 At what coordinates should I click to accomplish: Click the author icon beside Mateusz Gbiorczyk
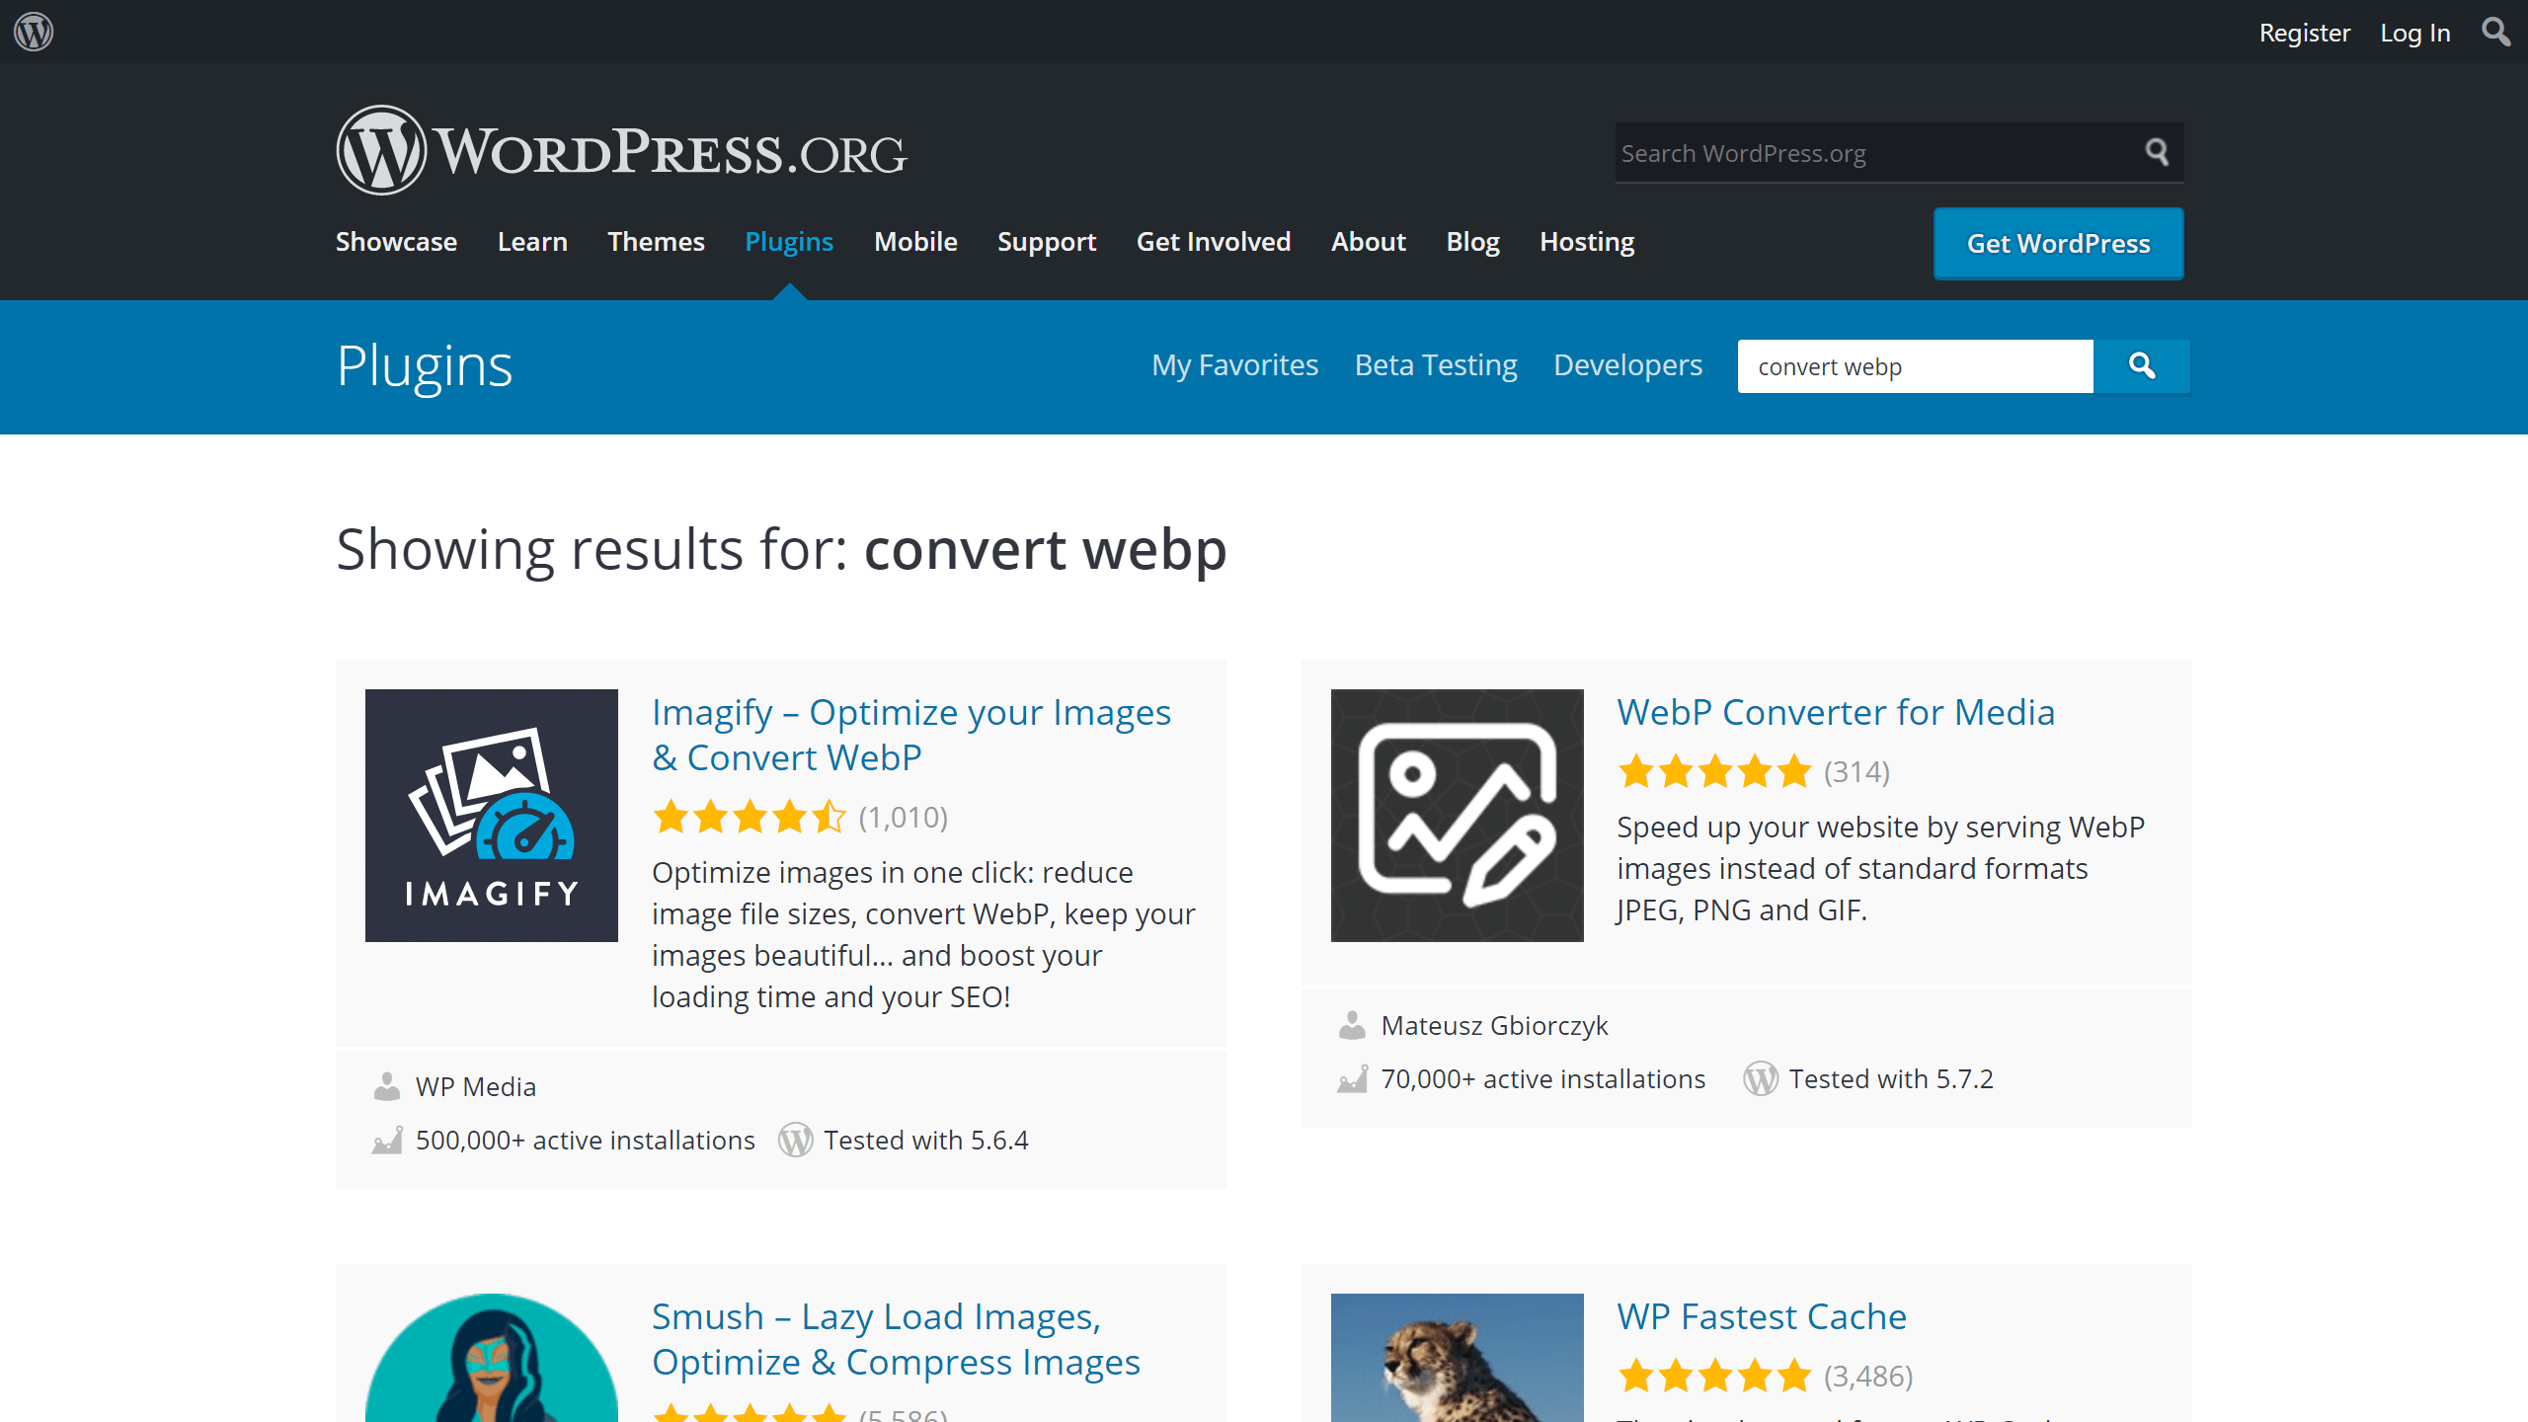point(1352,1025)
